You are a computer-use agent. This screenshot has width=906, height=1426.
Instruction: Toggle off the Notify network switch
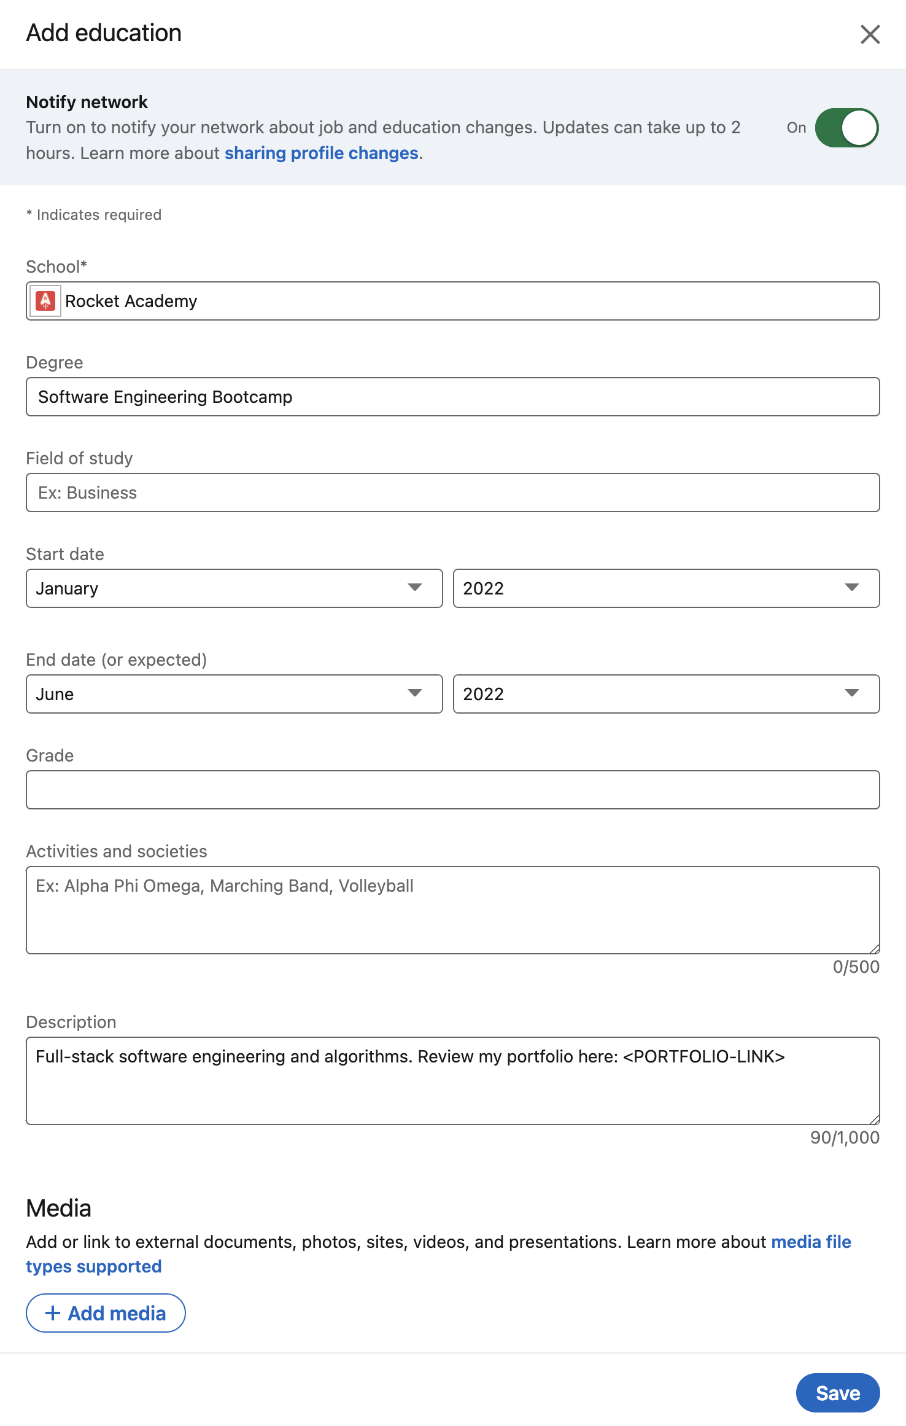pos(846,128)
